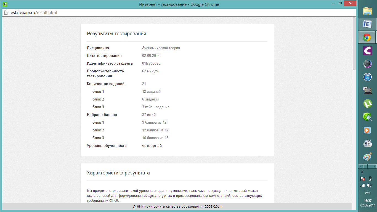Close the Chrome window

[x=350, y=3]
